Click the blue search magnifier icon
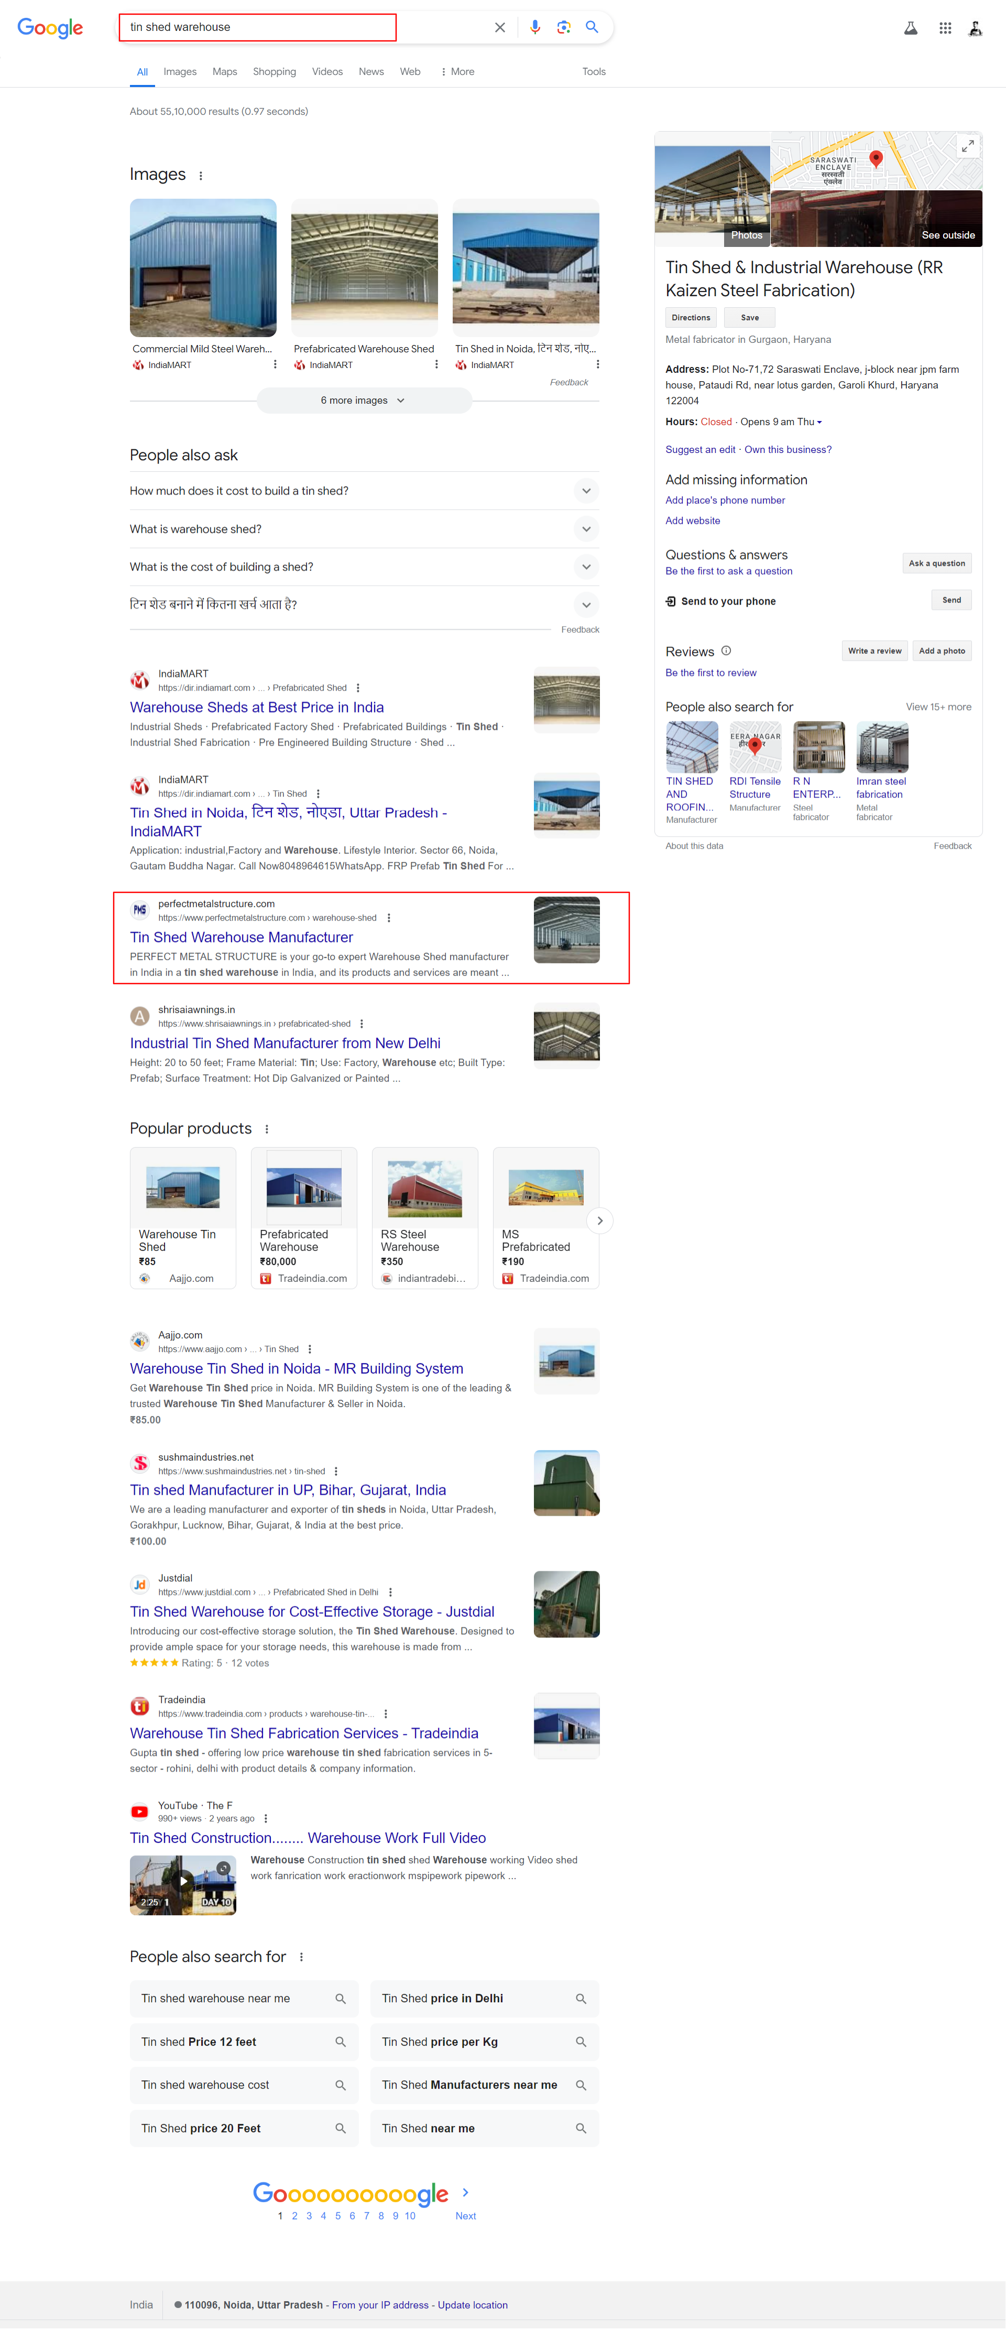This screenshot has height=2331, width=1006. pyautogui.click(x=592, y=27)
